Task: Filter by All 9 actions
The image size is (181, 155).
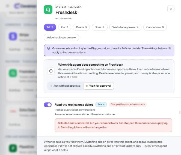Action: coord(50,27)
